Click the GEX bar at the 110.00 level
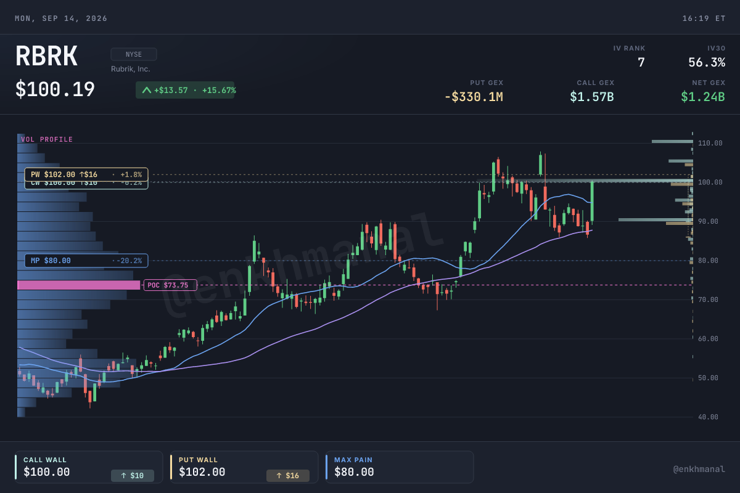 point(672,141)
